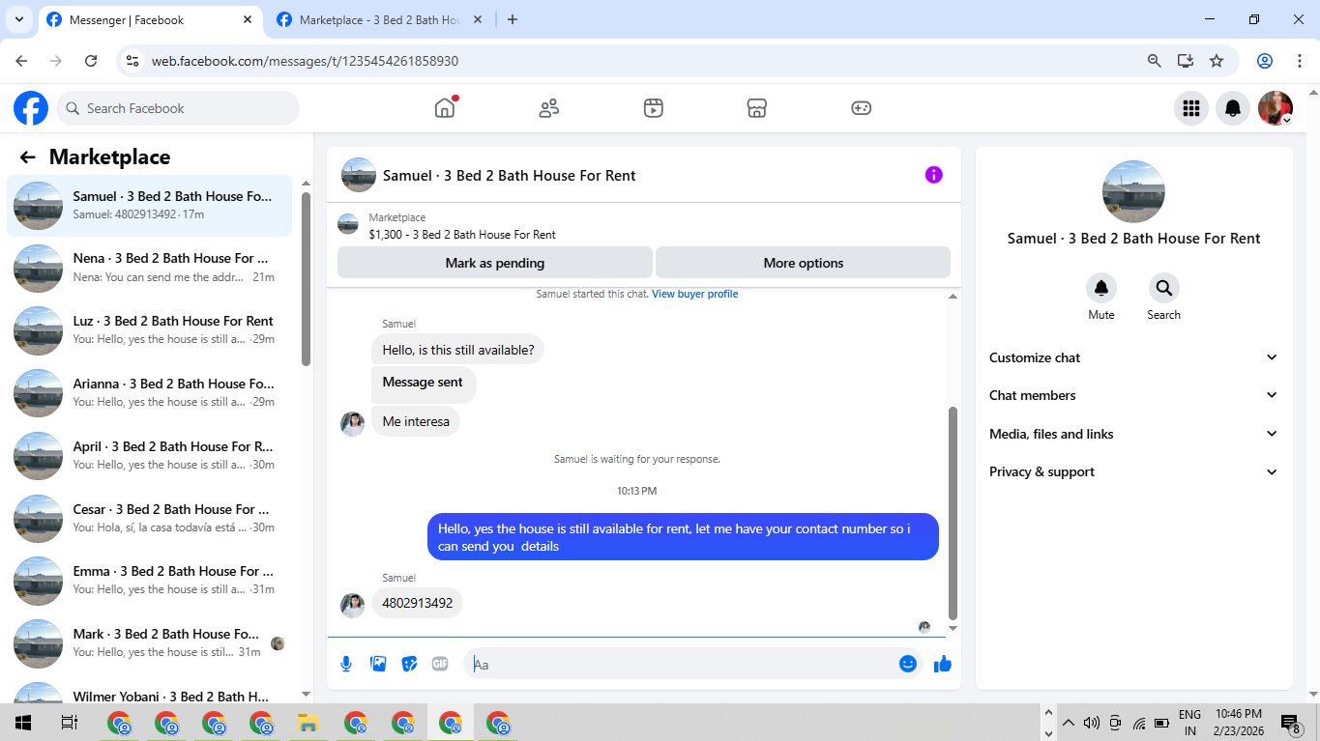Go back from Marketplace chat list
Screen dimensions: 1320x741
pos(27,157)
